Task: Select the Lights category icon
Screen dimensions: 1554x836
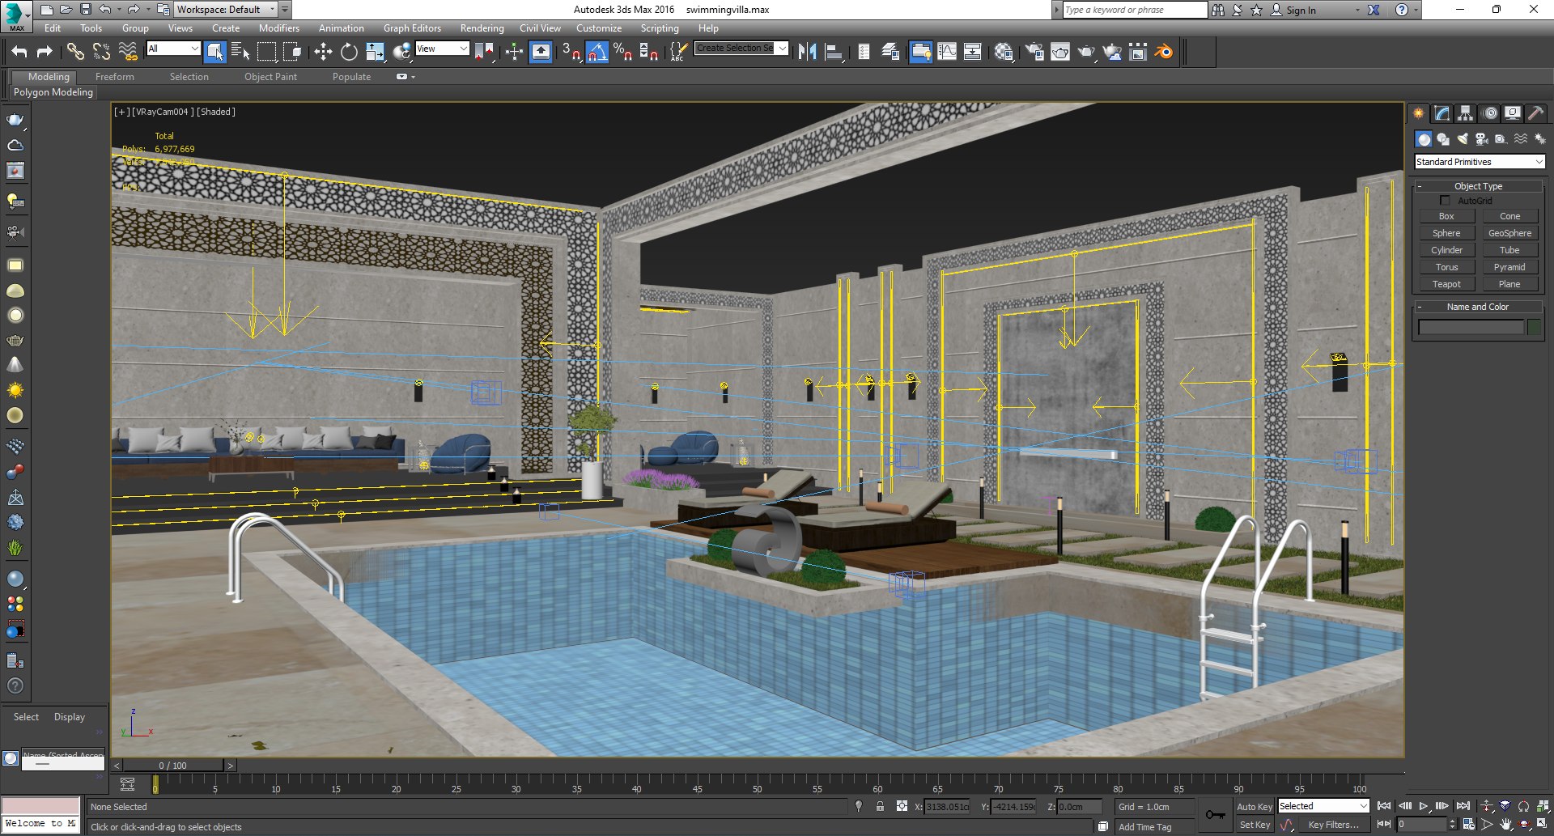Action: (x=1463, y=139)
